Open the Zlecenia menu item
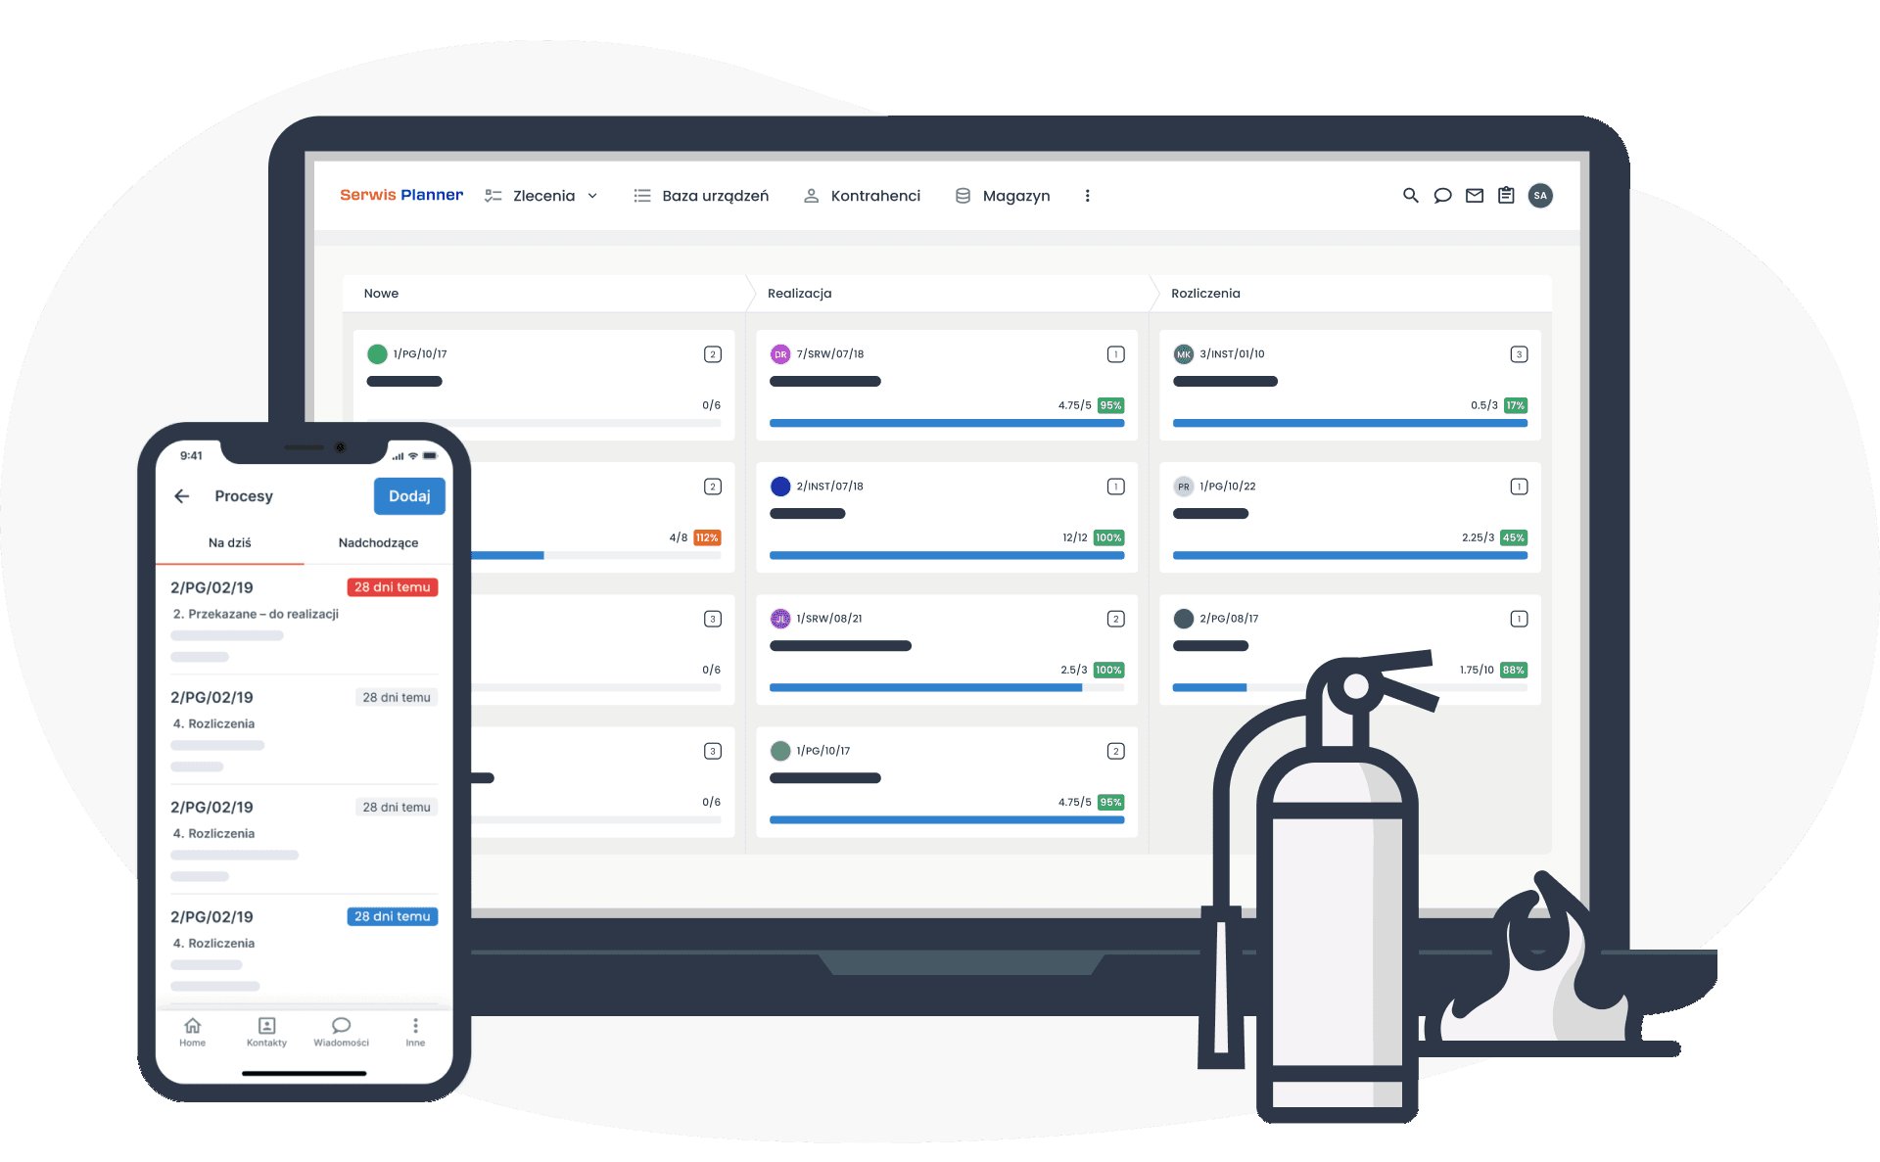1880x1162 pixels. (x=543, y=196)
